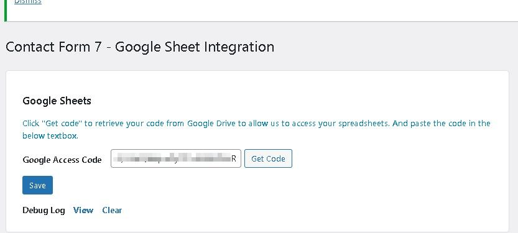Click the Get Code button
The height and width of the screenshot is (233, 518).
click(268, 158)
